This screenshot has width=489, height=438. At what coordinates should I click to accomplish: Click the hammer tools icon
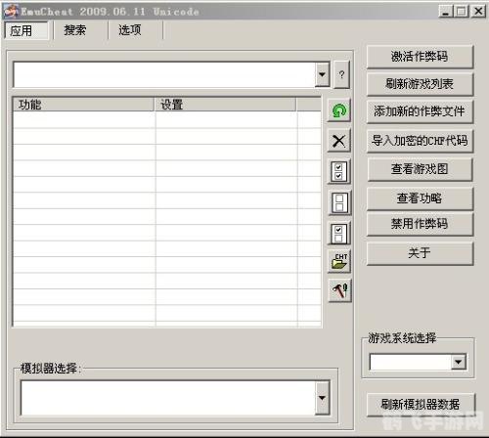tap(339, 290)
